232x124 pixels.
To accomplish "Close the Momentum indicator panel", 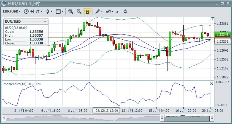I will (212, 84).
